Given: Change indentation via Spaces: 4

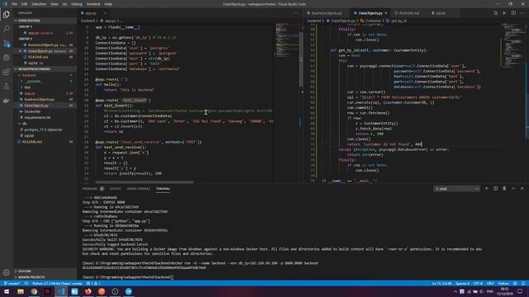Looking at the screenshot, I should (462, 284).
